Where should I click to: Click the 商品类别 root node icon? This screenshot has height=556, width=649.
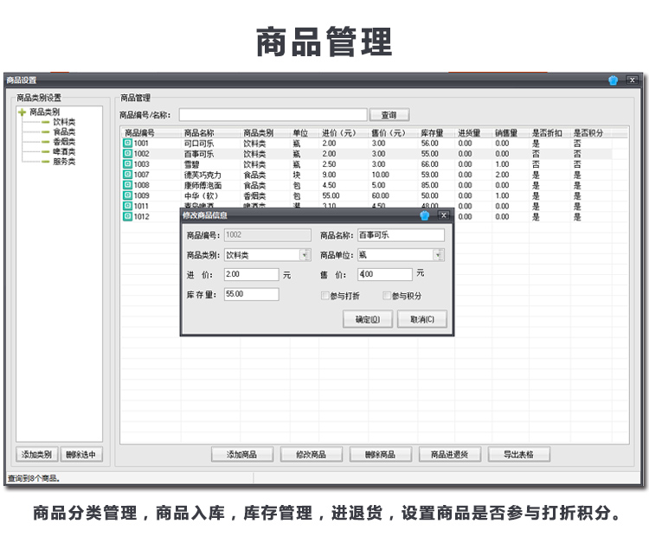tap(22, 112)
